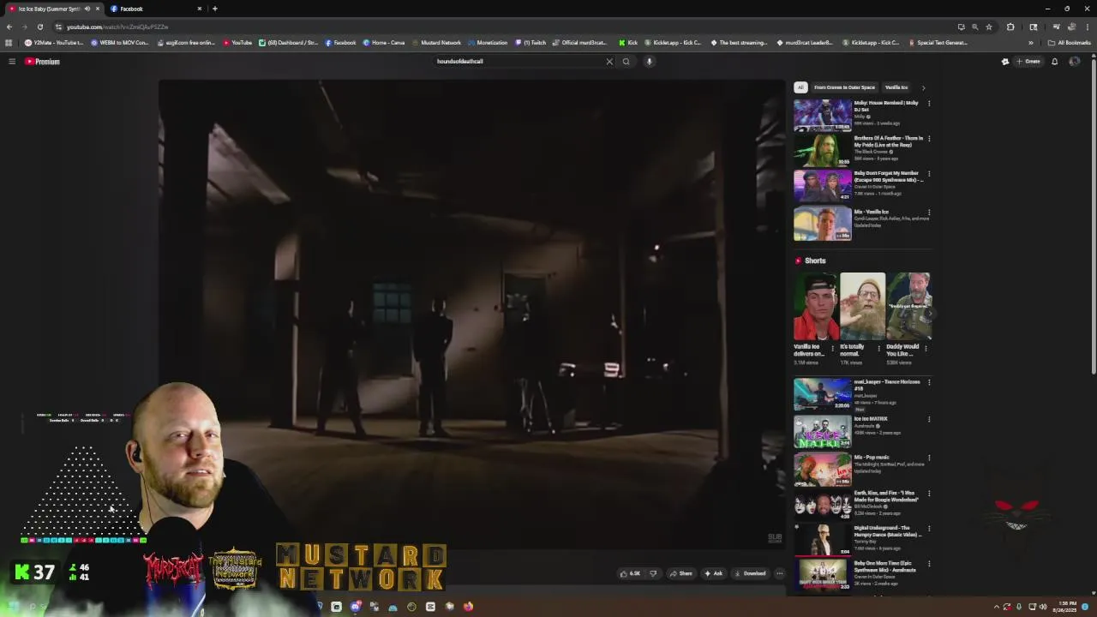The height and width of the screenshot is (617, 1097).
Task: Click the browser address bar URL
Action: tap(117, 27)
